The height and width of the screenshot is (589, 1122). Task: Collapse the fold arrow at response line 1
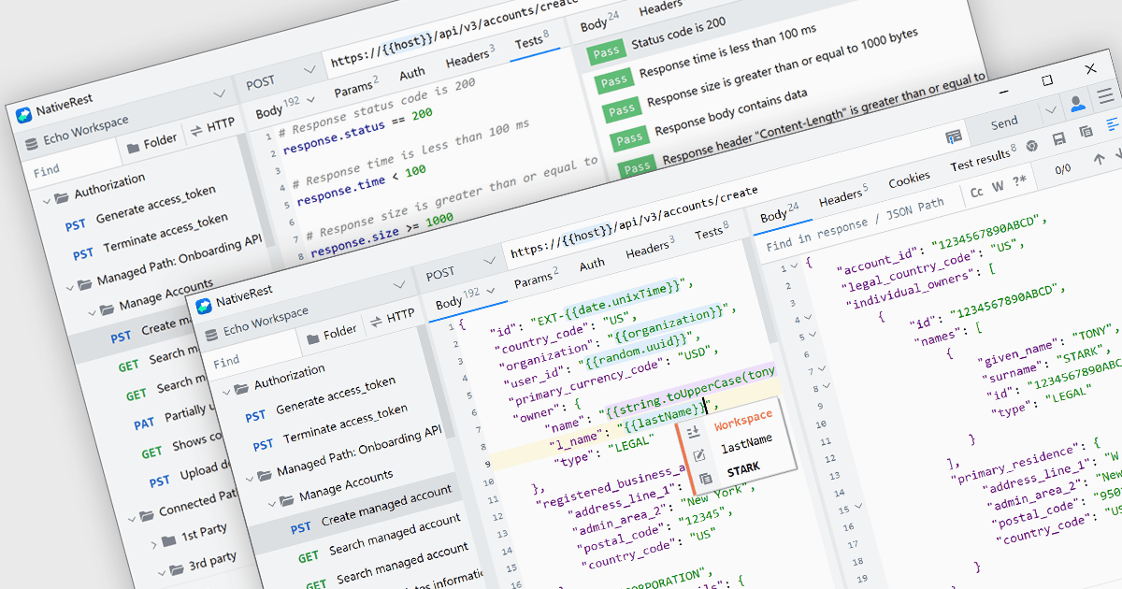tap(794, 266)
